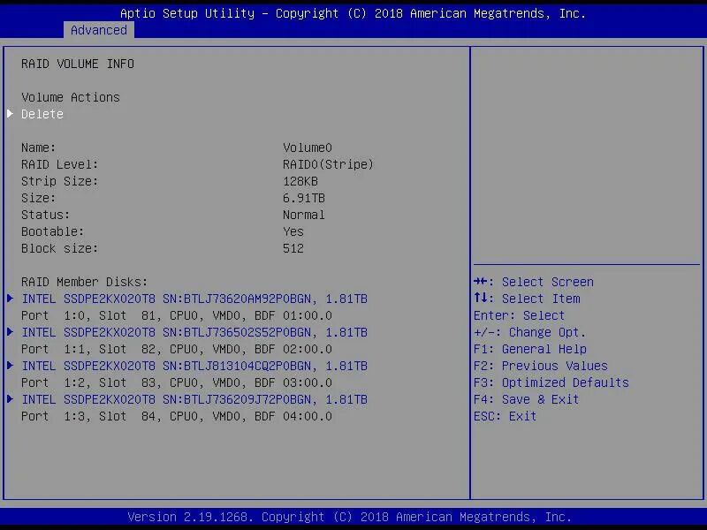Click the Bootable: label
The width and height of the screenshot is (707, 530).
click(x=53, y=231)
